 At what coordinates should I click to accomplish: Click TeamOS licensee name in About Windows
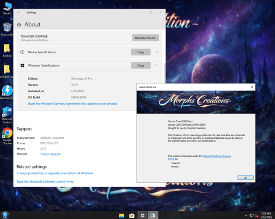click(175, 163)
